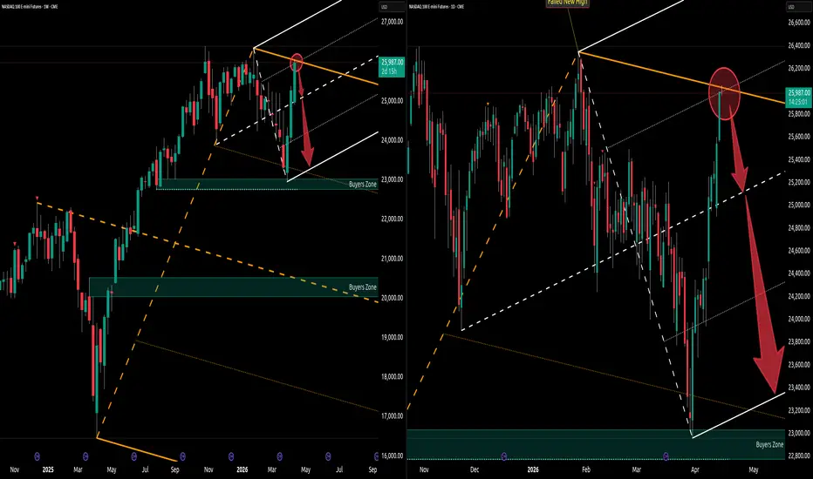Open the daily chart event marker before Apr
The width and height of the screenshot is (813, 479).
[x=666, y=456]
